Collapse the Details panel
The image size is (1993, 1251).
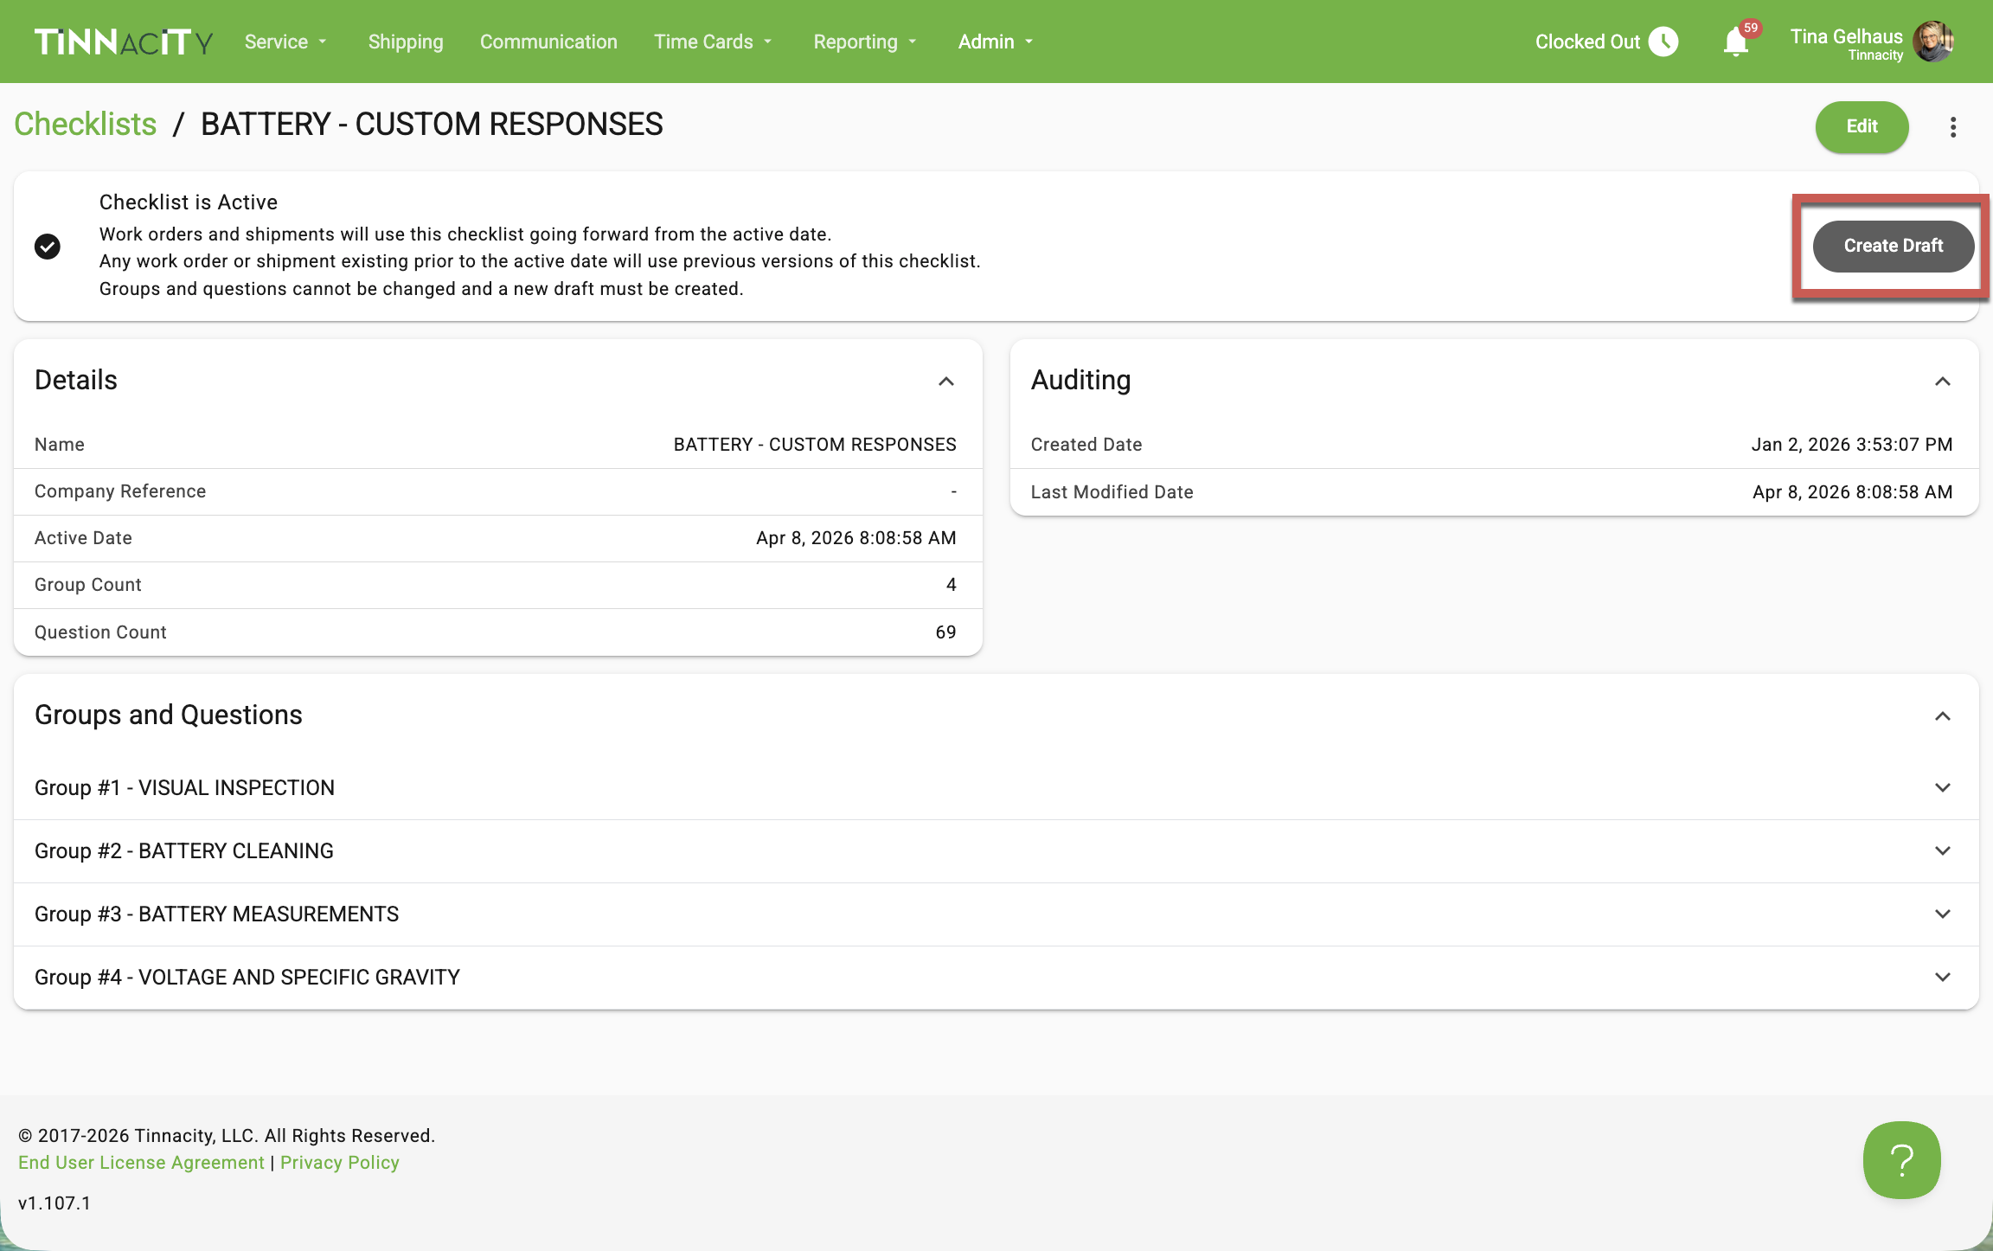pyautogui.click(x=946, y=382)
